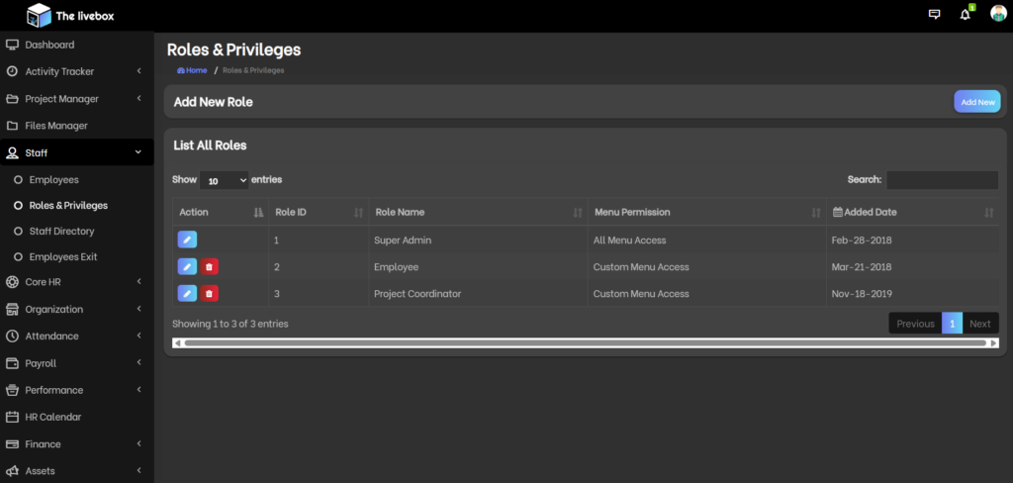Open the entries per page dropdown

click(225, 180)
